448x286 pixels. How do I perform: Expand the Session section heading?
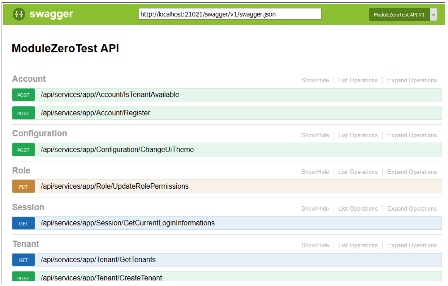pos(28,207)
